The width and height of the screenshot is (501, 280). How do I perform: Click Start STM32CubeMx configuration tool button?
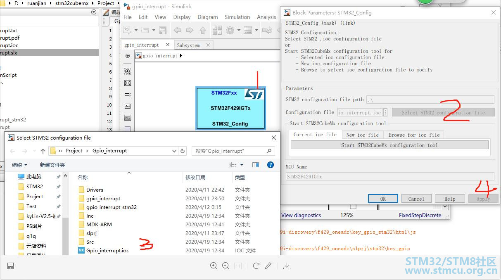click(x=389, y=145)
